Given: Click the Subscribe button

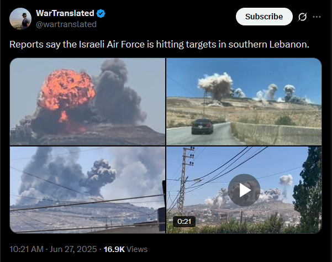Looking at the screenshot, I should (264, 17).
